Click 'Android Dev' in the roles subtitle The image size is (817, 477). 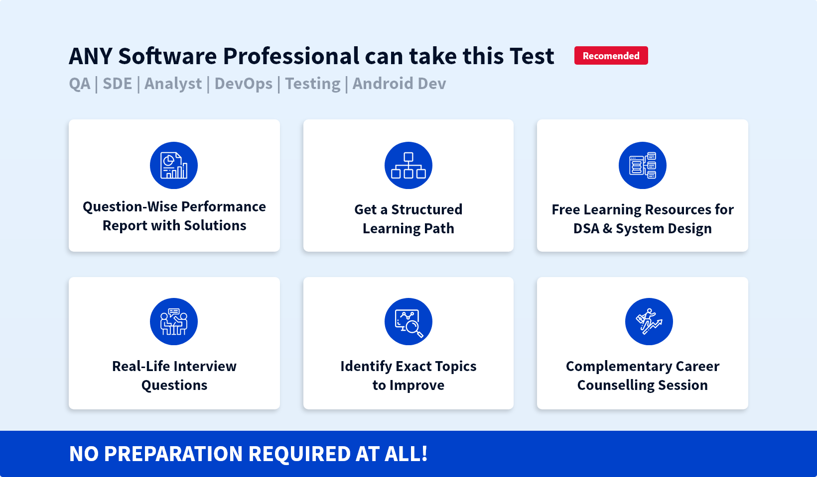pos(399,84)
